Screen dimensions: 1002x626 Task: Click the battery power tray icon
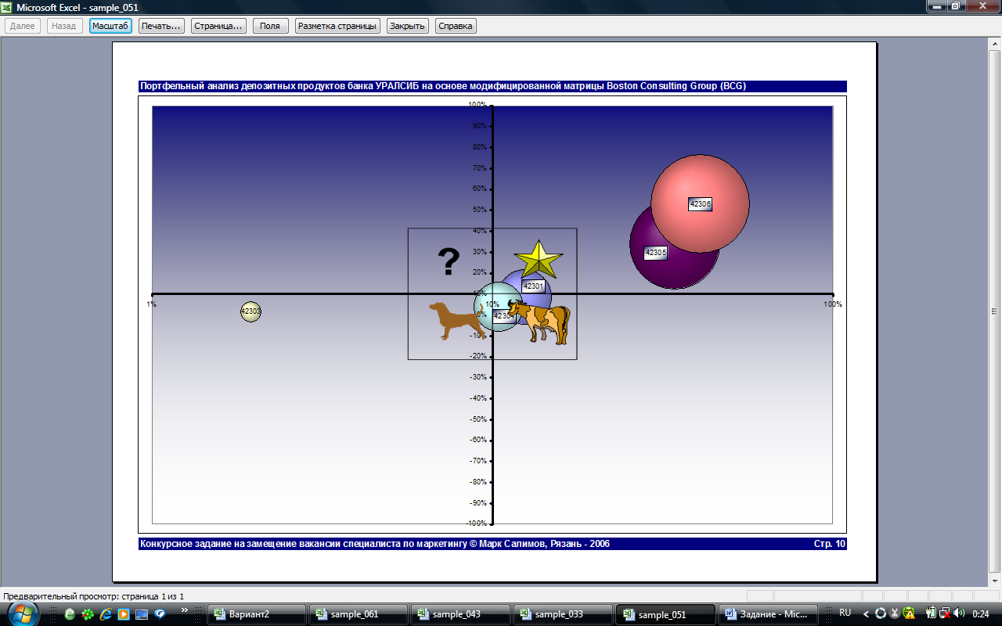coord(931,613)
